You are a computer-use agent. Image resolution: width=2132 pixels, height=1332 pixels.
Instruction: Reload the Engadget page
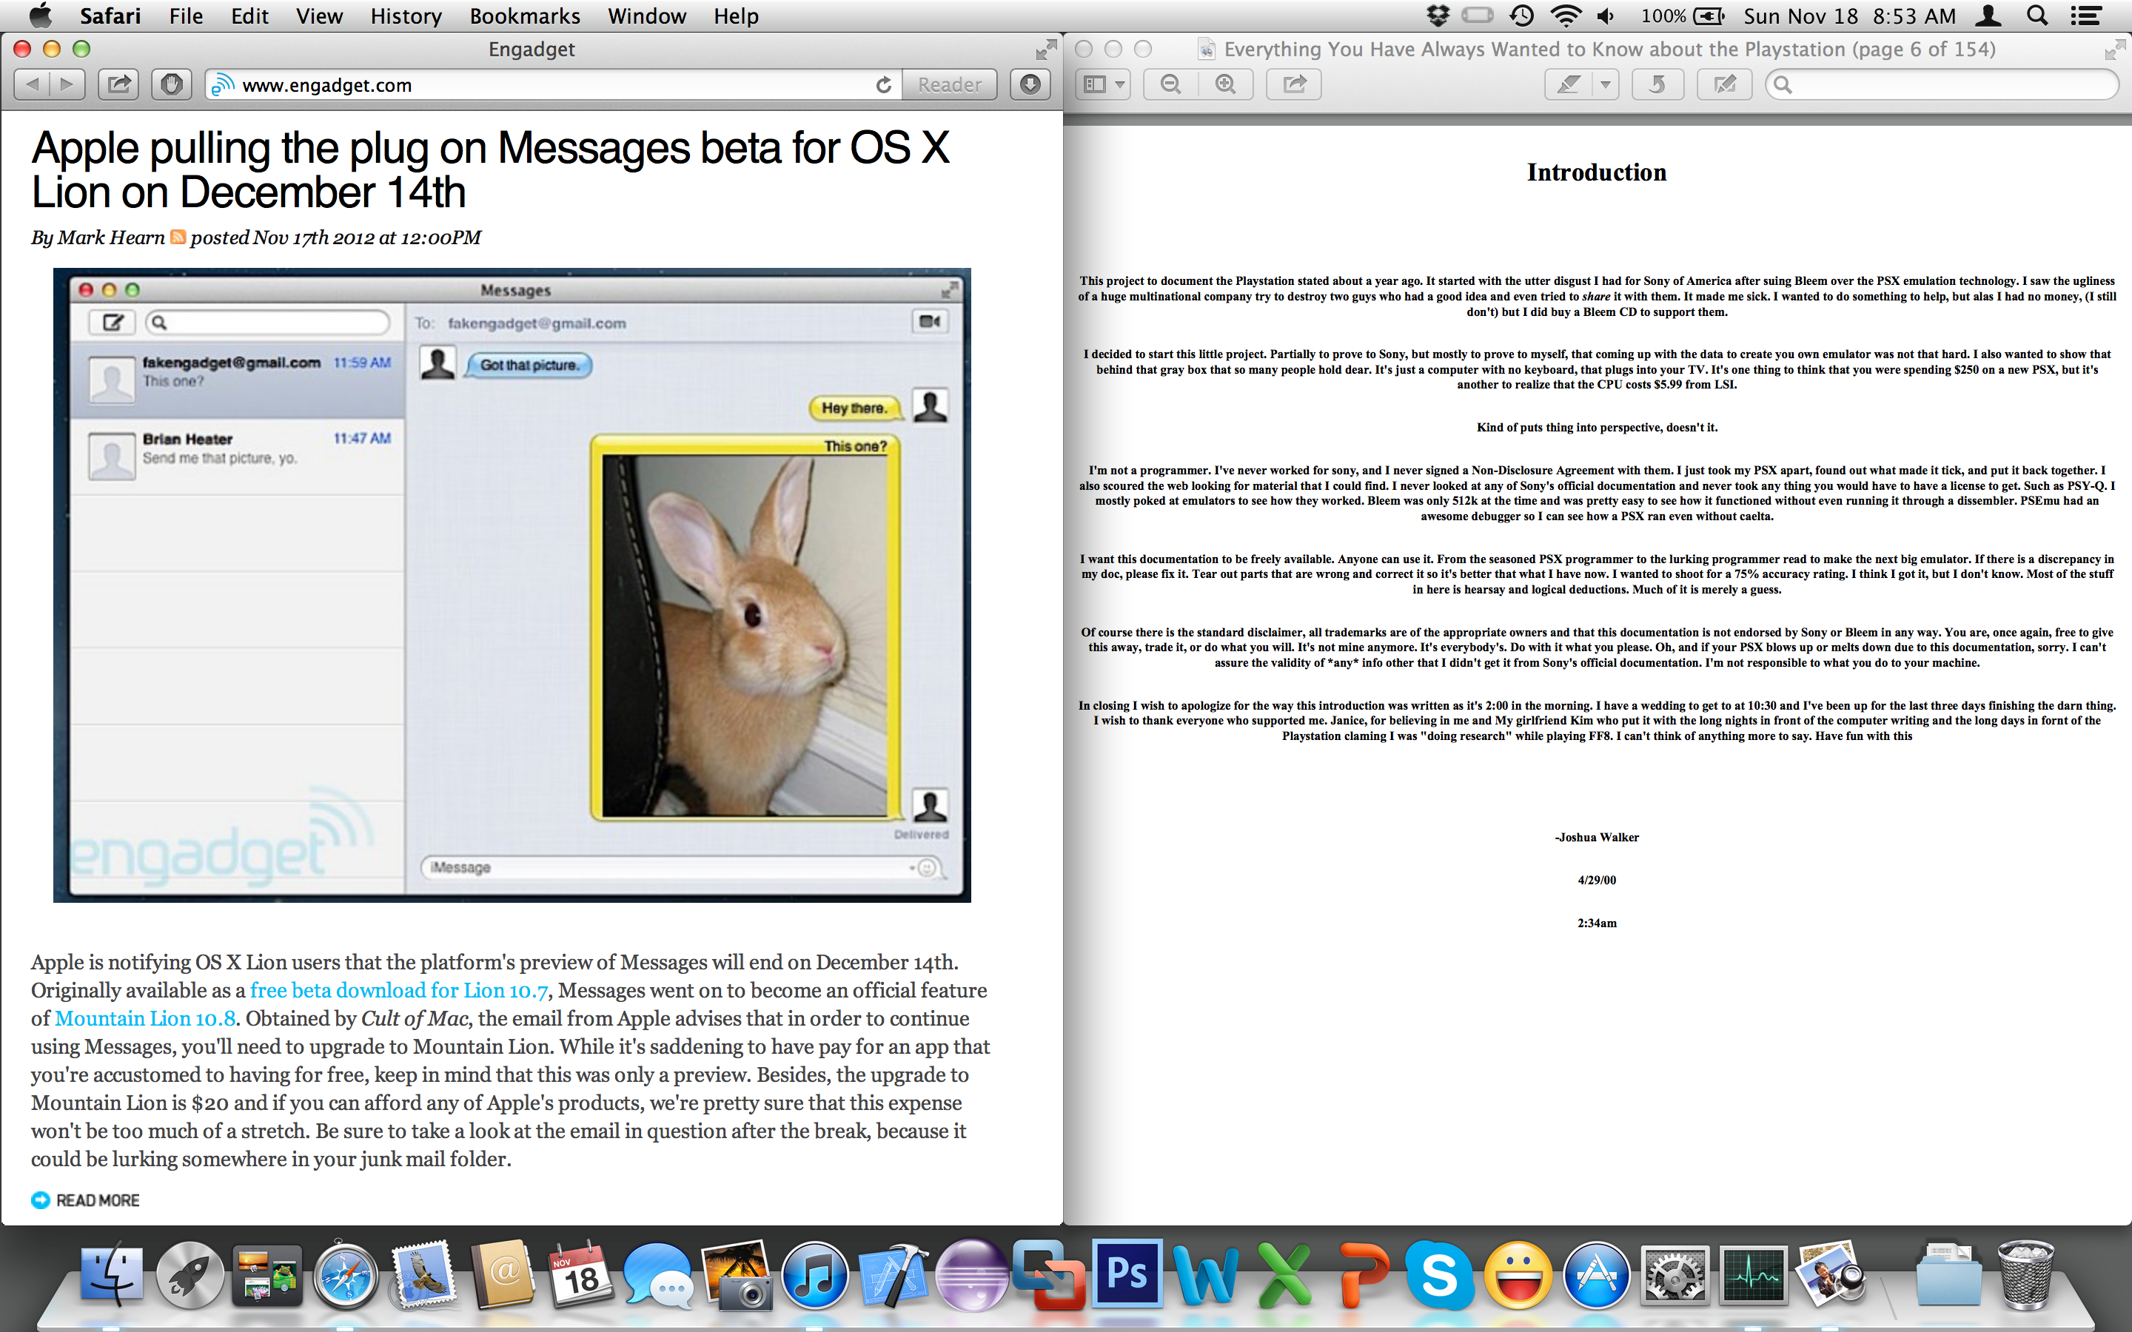click(x=884, y=84)
